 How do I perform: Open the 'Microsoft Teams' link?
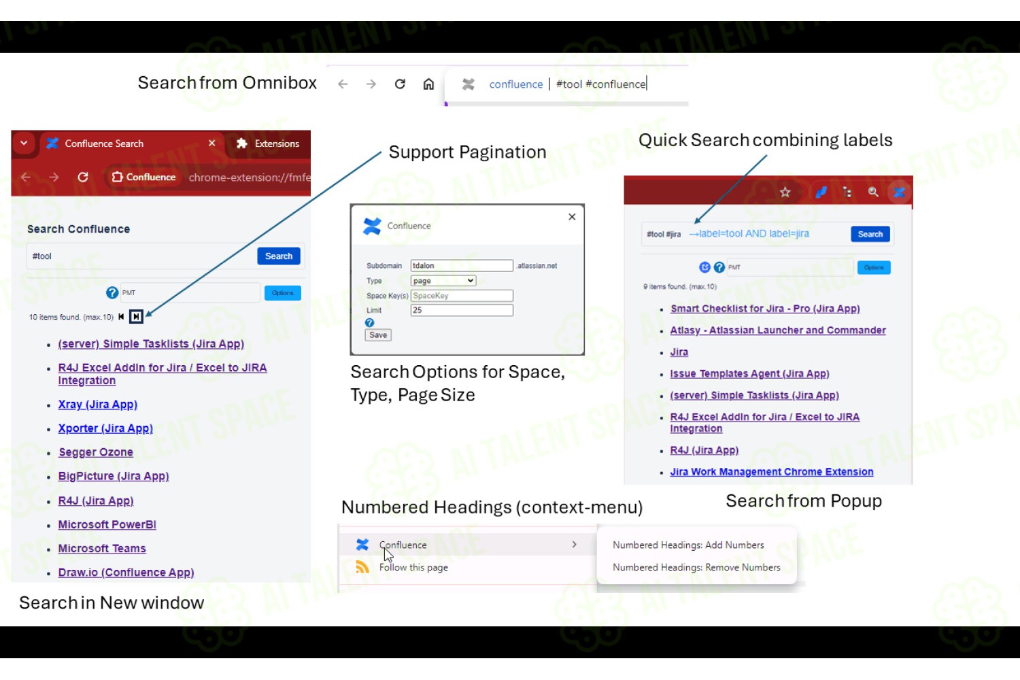click(102, 549)
